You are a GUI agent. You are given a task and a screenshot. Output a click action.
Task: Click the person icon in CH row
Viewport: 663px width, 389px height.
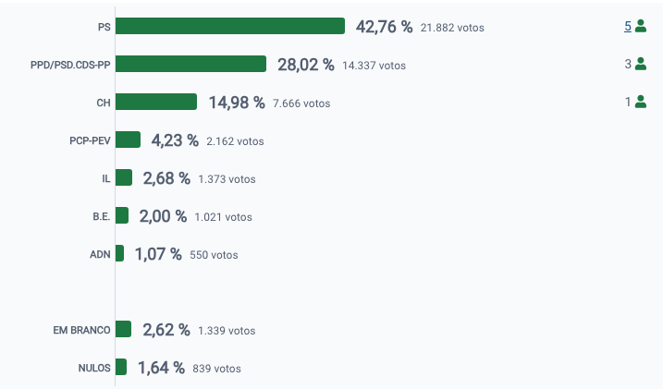click(x=641, y=103)
